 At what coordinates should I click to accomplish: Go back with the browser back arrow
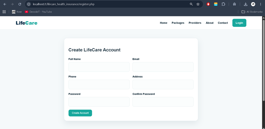pos(5,4)
